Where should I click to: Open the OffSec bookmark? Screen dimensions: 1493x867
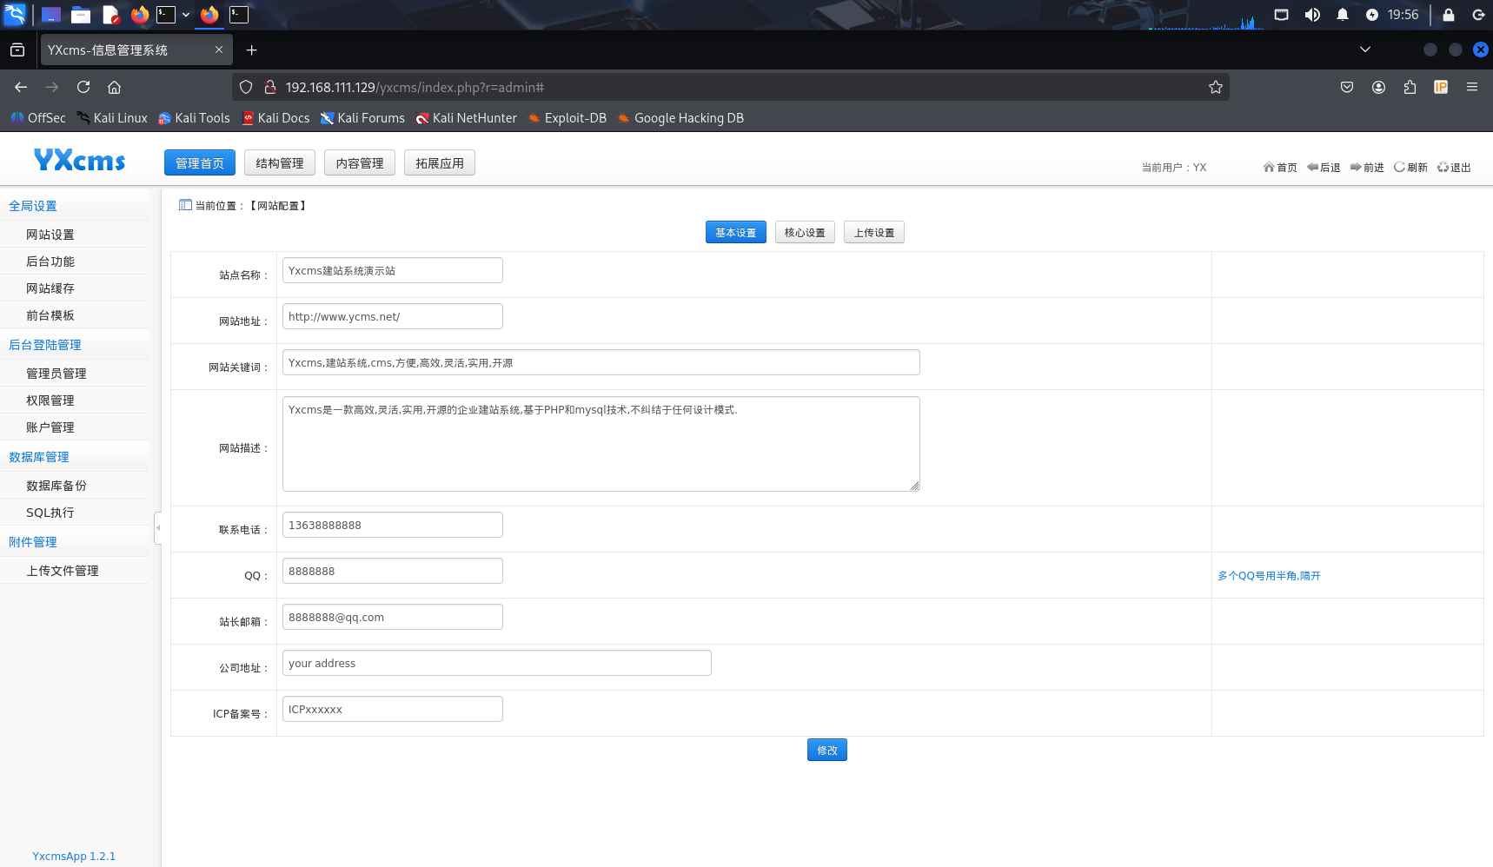[x=38, y=118]
